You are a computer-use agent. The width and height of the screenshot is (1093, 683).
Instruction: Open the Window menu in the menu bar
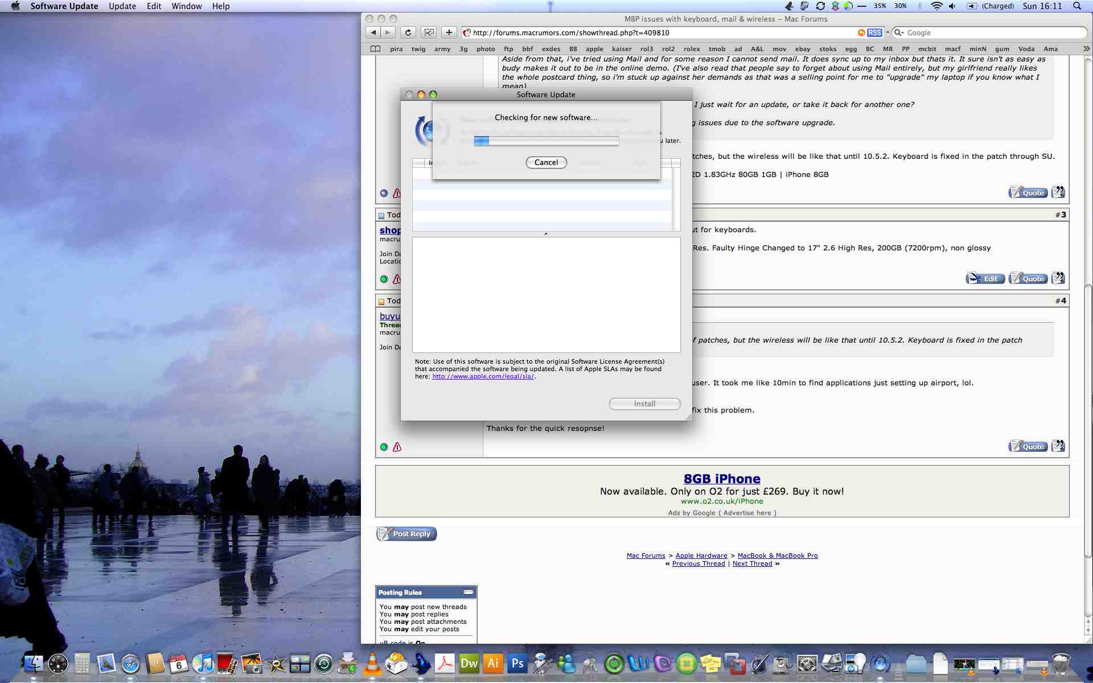click(x=186, y=6)
